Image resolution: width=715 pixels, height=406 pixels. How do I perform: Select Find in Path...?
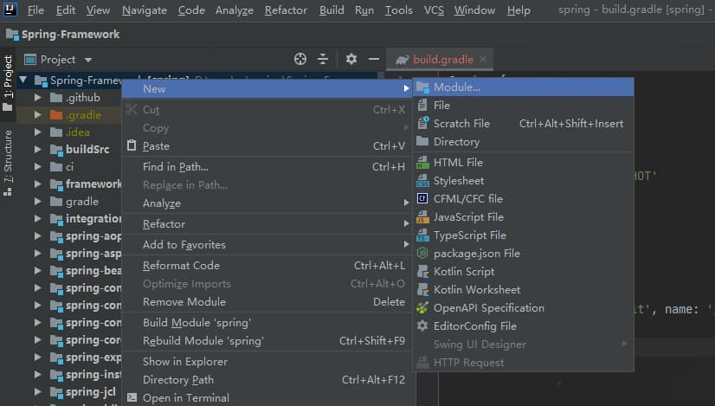[267, 167]
